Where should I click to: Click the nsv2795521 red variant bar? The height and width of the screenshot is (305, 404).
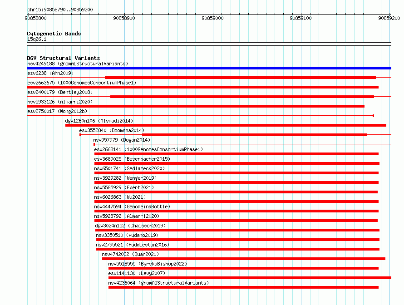[x=238, y=249]
